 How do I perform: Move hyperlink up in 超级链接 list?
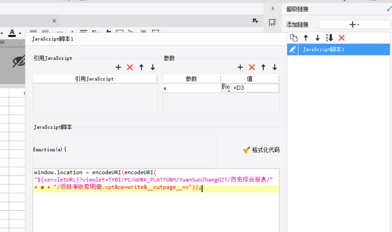click(306, 38)
